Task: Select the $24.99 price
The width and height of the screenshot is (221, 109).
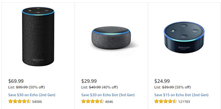Action: coord(162,81)
